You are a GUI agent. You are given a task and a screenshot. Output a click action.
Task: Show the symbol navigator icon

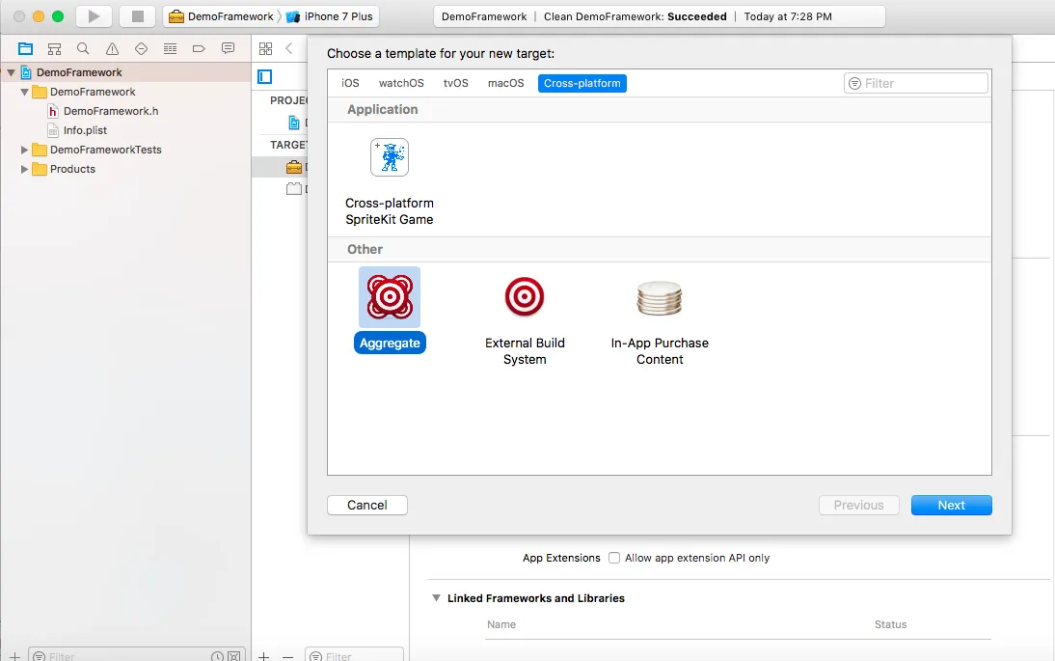(x=55, y=48)
